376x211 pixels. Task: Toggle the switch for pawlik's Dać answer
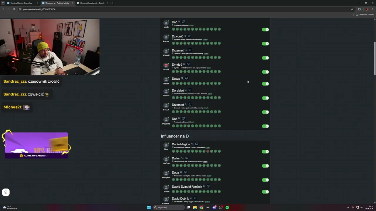point(265,30)
